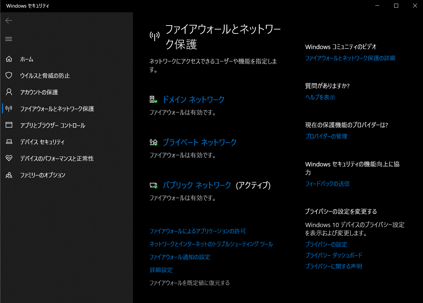The width and height of the screenshot is (423, 303).
Task: Open プライバシーに関する声明 link
Action: (x=333, y=266)
